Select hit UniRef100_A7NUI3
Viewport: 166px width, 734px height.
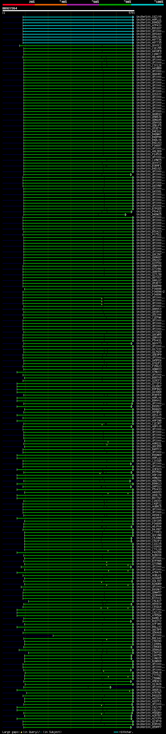[149, 372]
